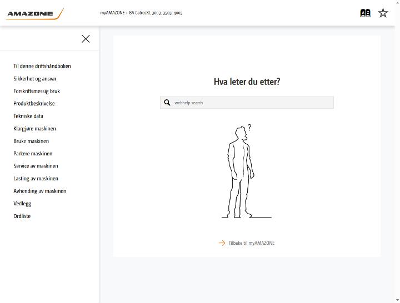Screen dimensions: 400x303
Task: Click the AMAZONE logo
Action: (x=34, y=13)
